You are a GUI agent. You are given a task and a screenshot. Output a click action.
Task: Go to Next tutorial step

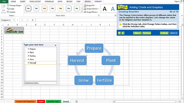174,33
